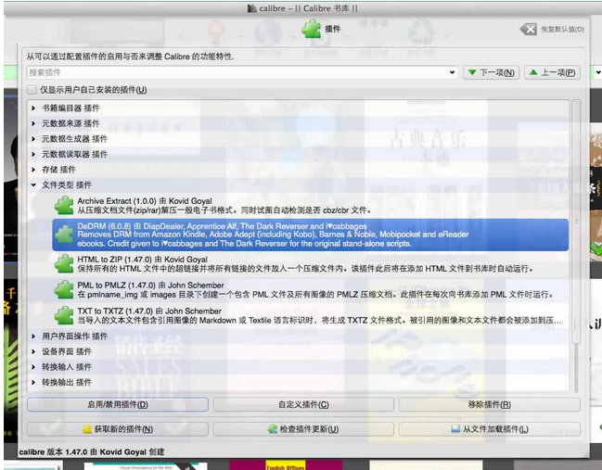Viewport: 602px width, 470px height.
Task: Select the PML to PMLZ (1.47.0) row
Action: [310, 289]
